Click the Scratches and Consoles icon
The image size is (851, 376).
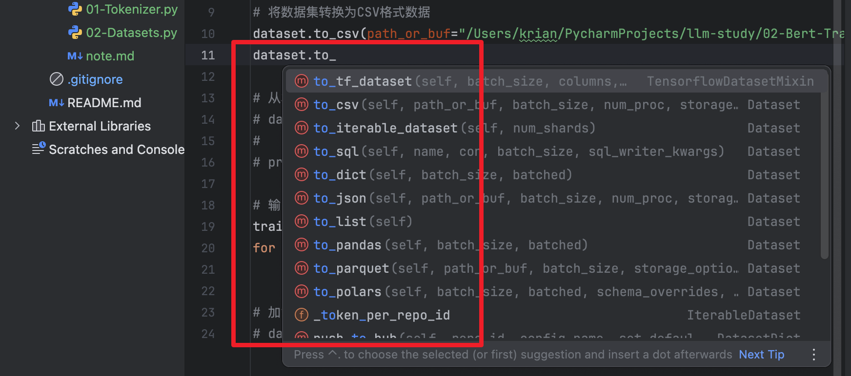point(39,148)
